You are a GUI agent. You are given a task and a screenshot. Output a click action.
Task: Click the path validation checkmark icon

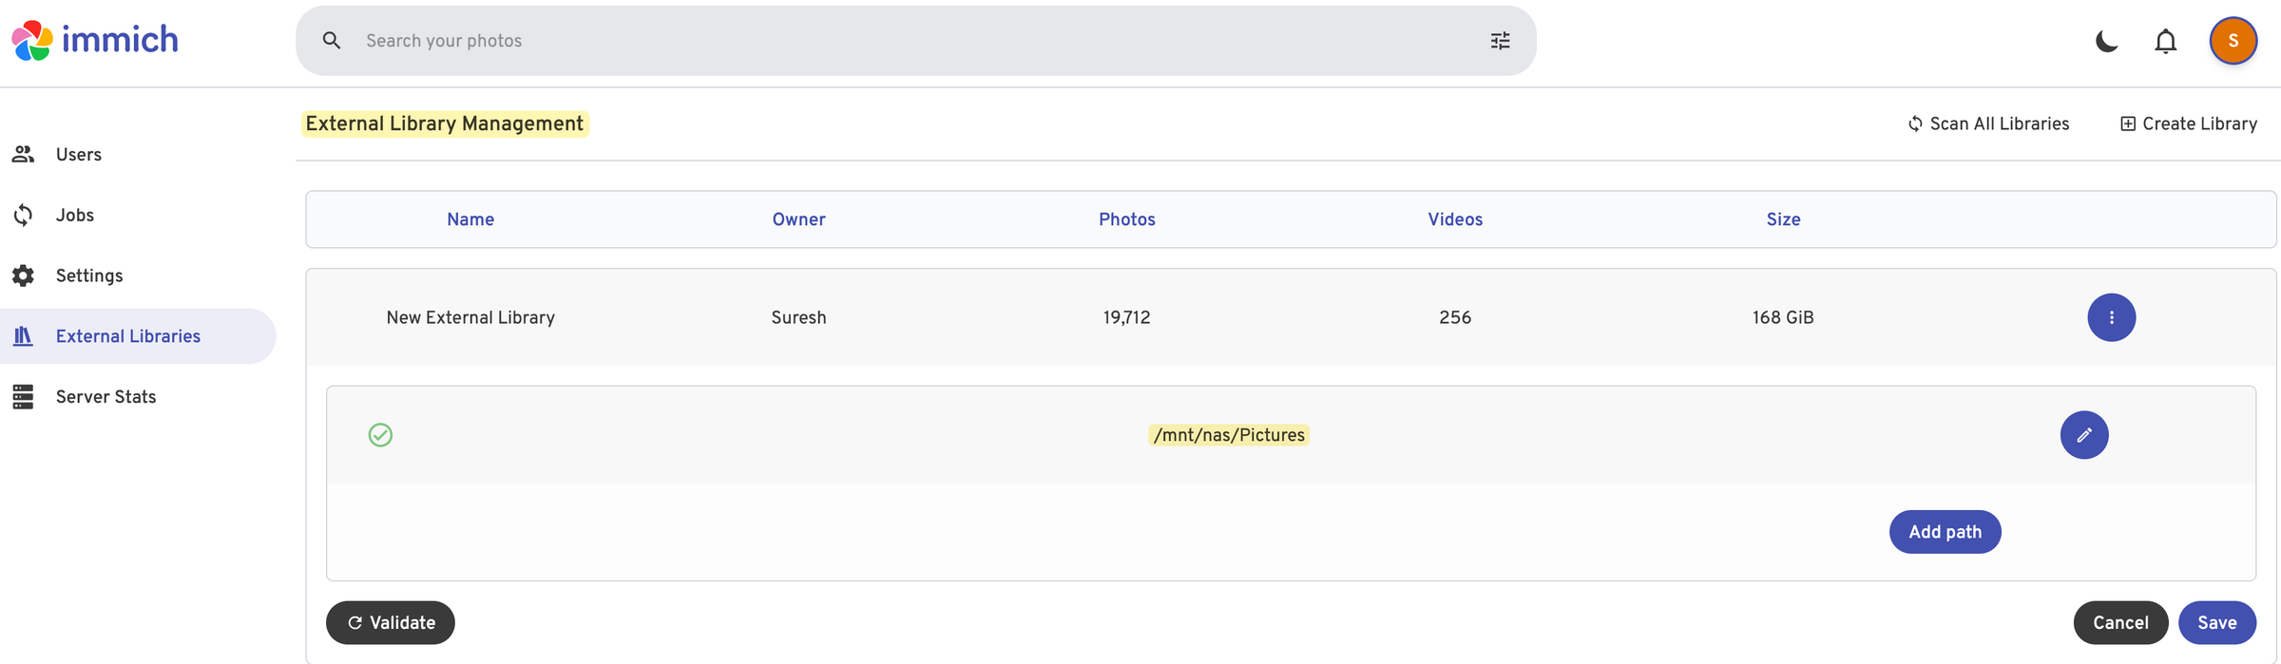[x=380, y=435]
